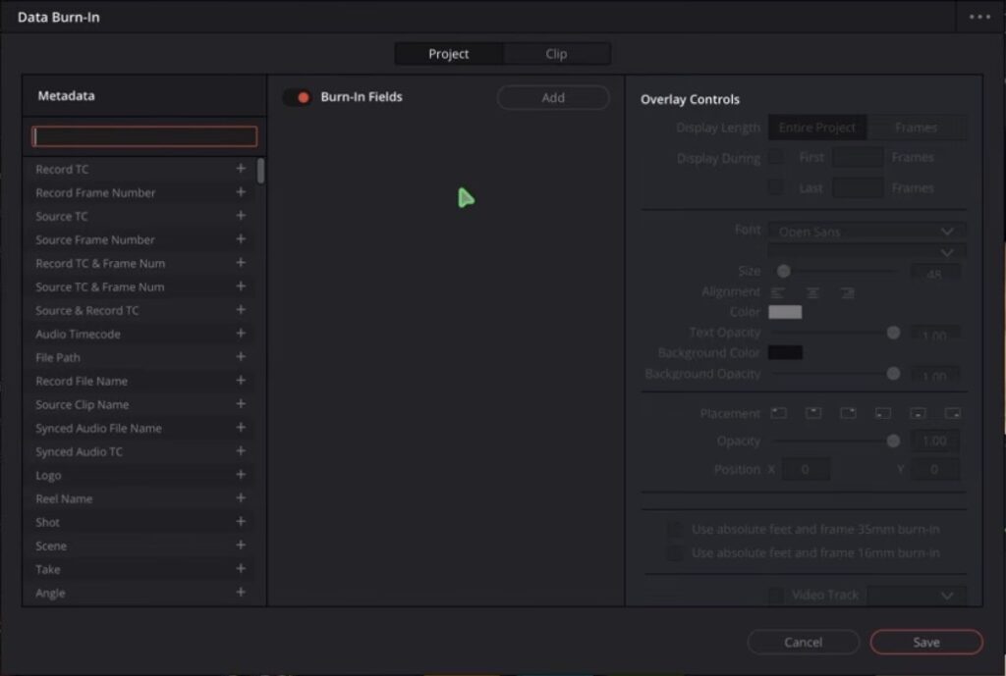
Task: Adjust the placement Opacity slider handle
Action: pos(893,441)
